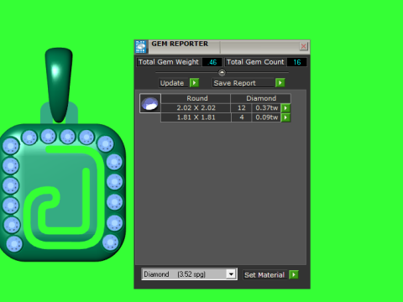
Task: Click the green arrow next to Save Report
Action: tap(280, 83)
